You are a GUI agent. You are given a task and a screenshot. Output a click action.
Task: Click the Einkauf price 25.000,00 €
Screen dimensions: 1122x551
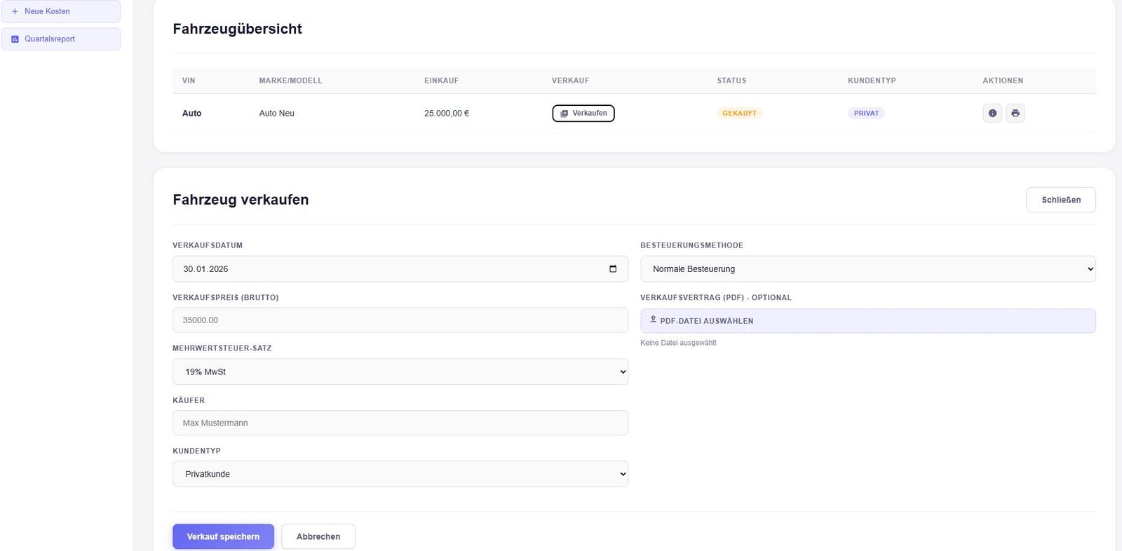pos(446,114)
